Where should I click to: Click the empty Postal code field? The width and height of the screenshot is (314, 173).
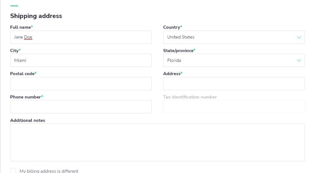click(x=81, y=84)
